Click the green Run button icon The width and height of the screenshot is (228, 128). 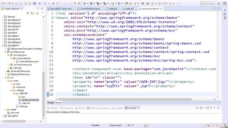click(x=91, y=3)
